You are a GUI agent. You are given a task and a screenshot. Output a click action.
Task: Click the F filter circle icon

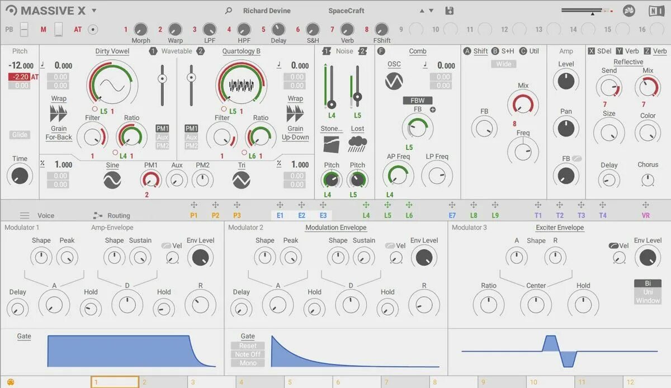click(381, 51)
